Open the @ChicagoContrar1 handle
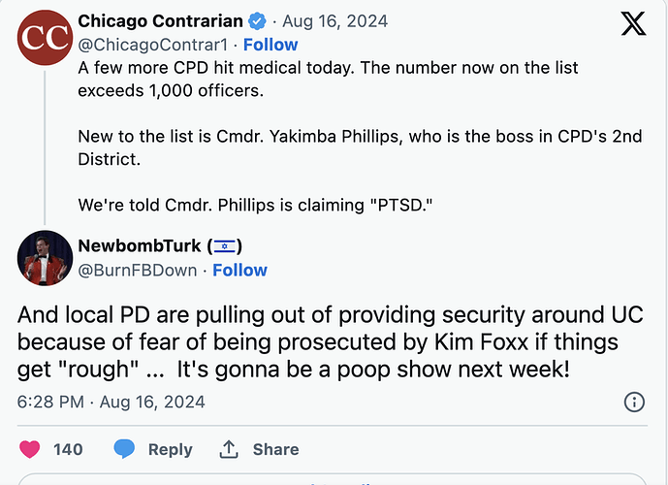Image resolution: width=668 pixels, height=485 pixels. point(153,45)
